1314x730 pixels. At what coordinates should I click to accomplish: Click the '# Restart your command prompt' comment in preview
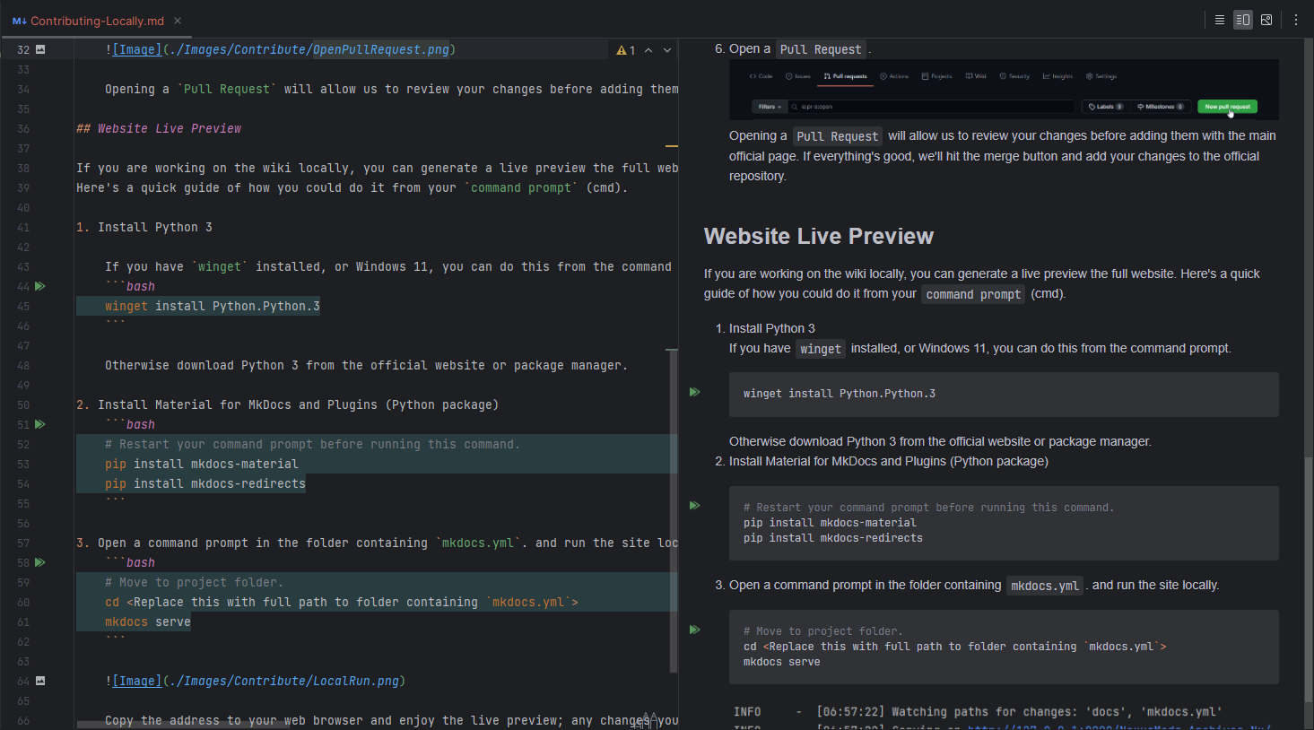point(928,508)
